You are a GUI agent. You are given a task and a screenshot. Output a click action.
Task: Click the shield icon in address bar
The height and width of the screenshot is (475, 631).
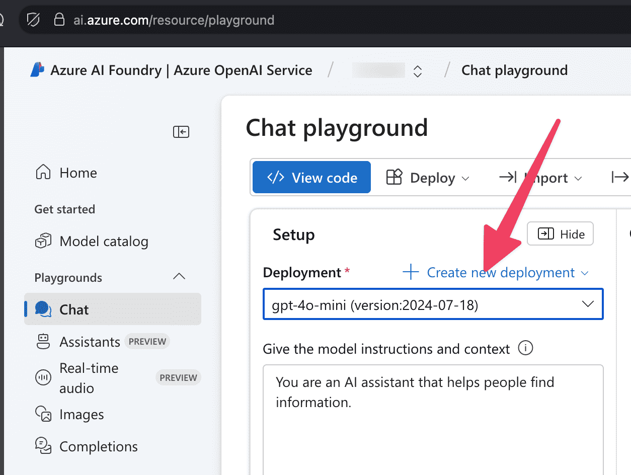[33, 20]
